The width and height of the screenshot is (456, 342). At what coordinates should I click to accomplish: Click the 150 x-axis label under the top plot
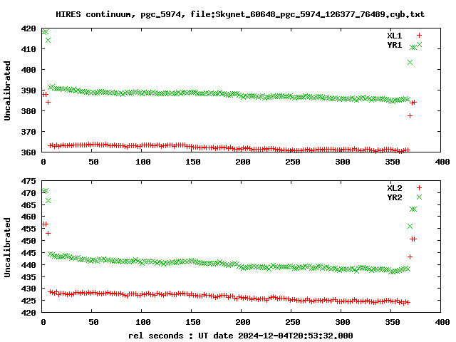(x=193, y=162)
